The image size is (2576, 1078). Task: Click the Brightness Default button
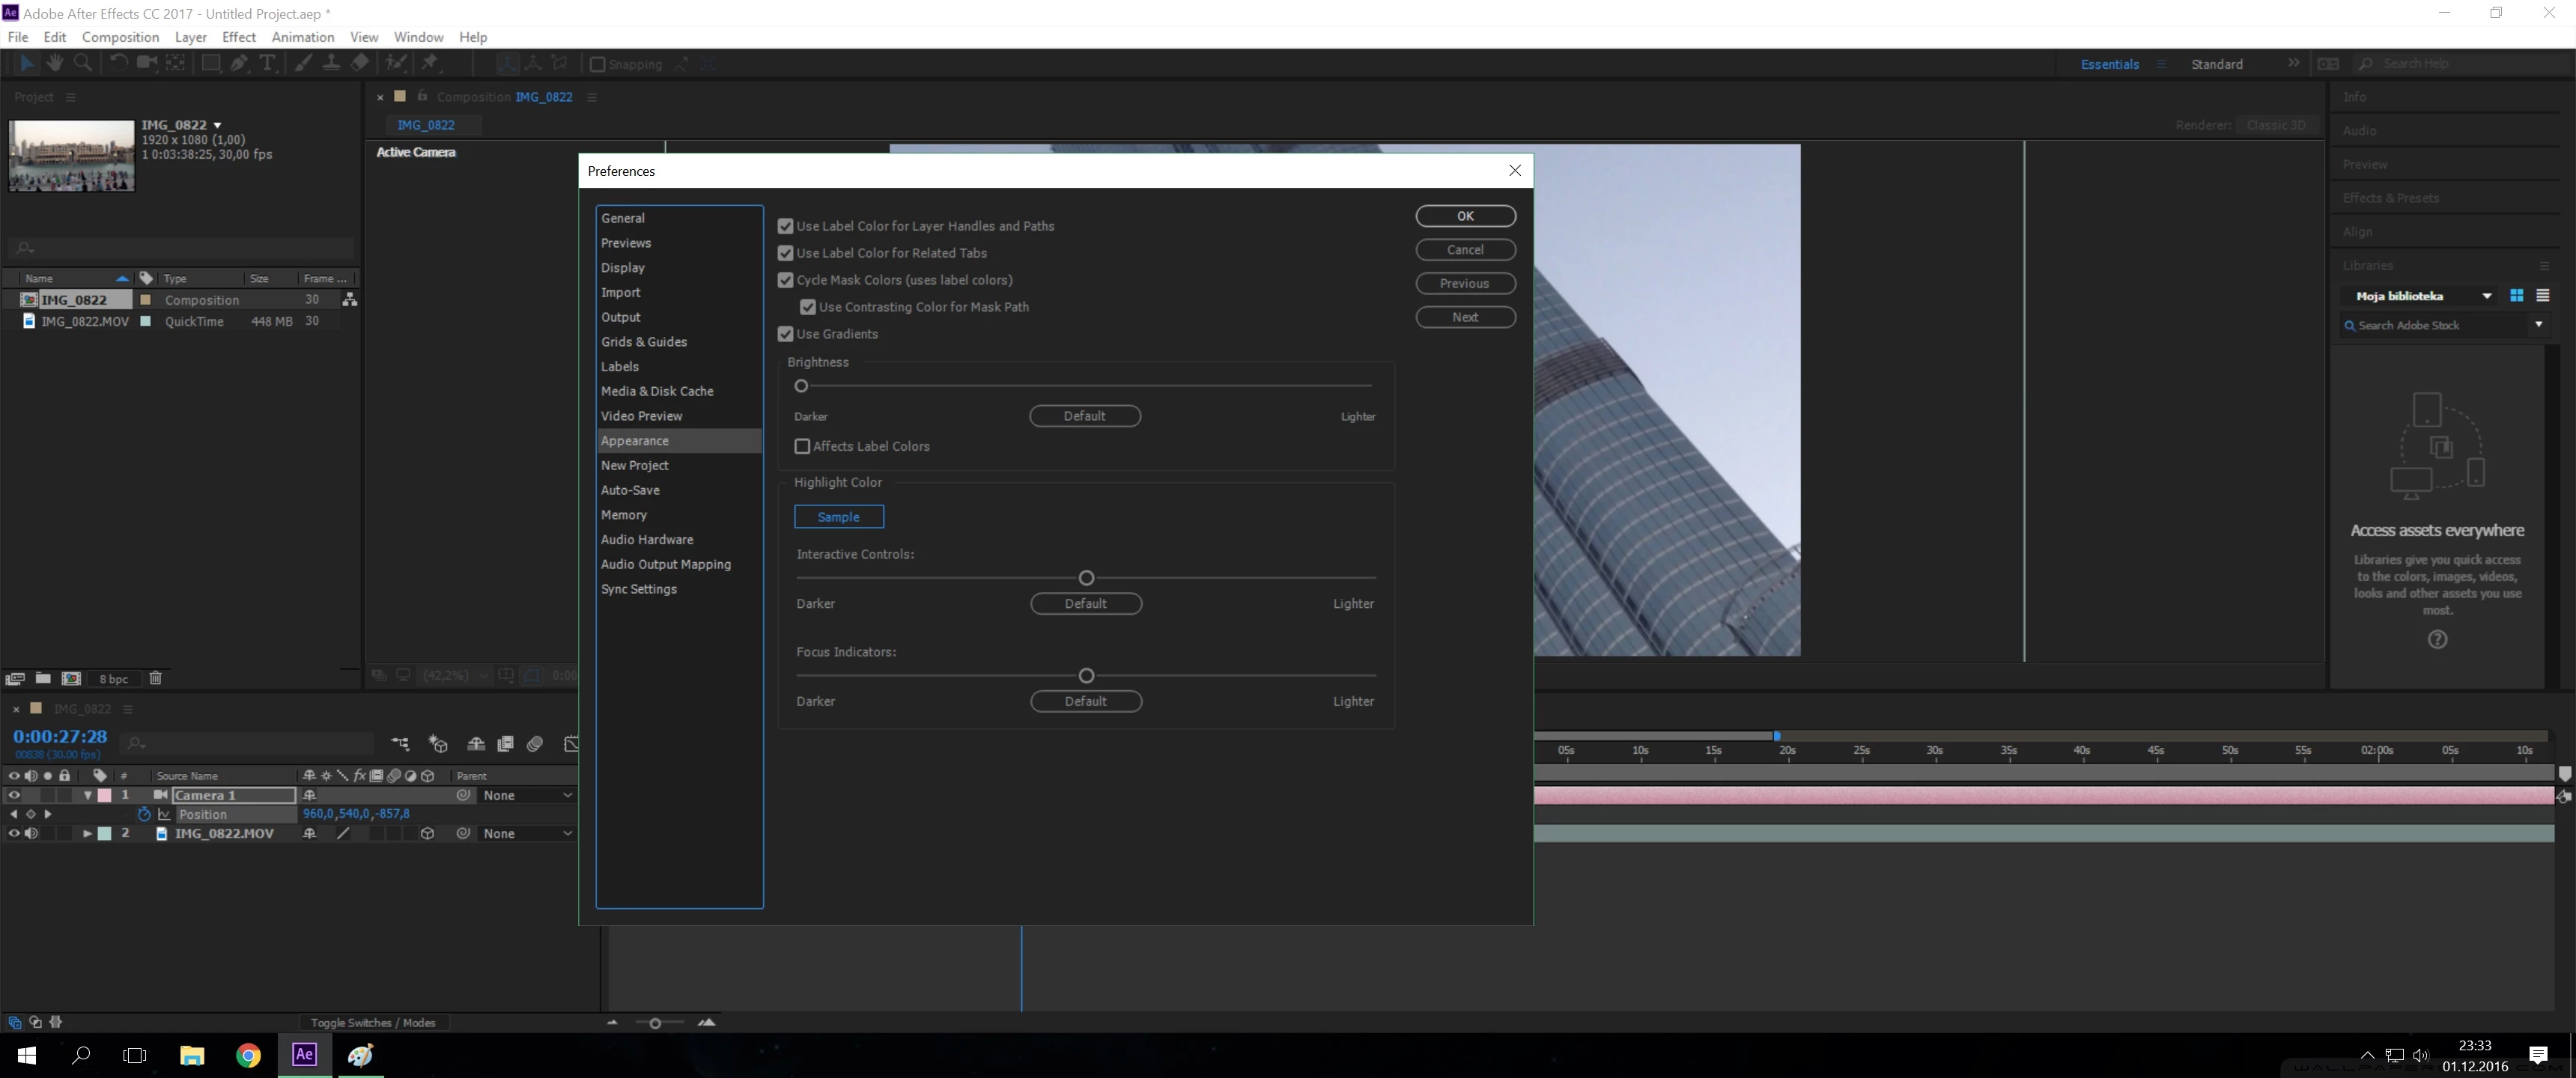[1084, 416]
